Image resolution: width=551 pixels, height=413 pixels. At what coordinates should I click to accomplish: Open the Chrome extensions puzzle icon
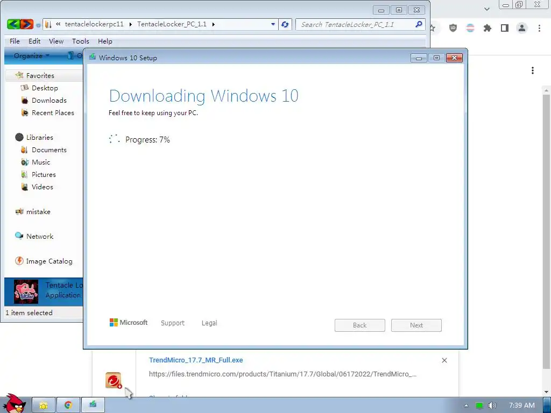(488, 28)
